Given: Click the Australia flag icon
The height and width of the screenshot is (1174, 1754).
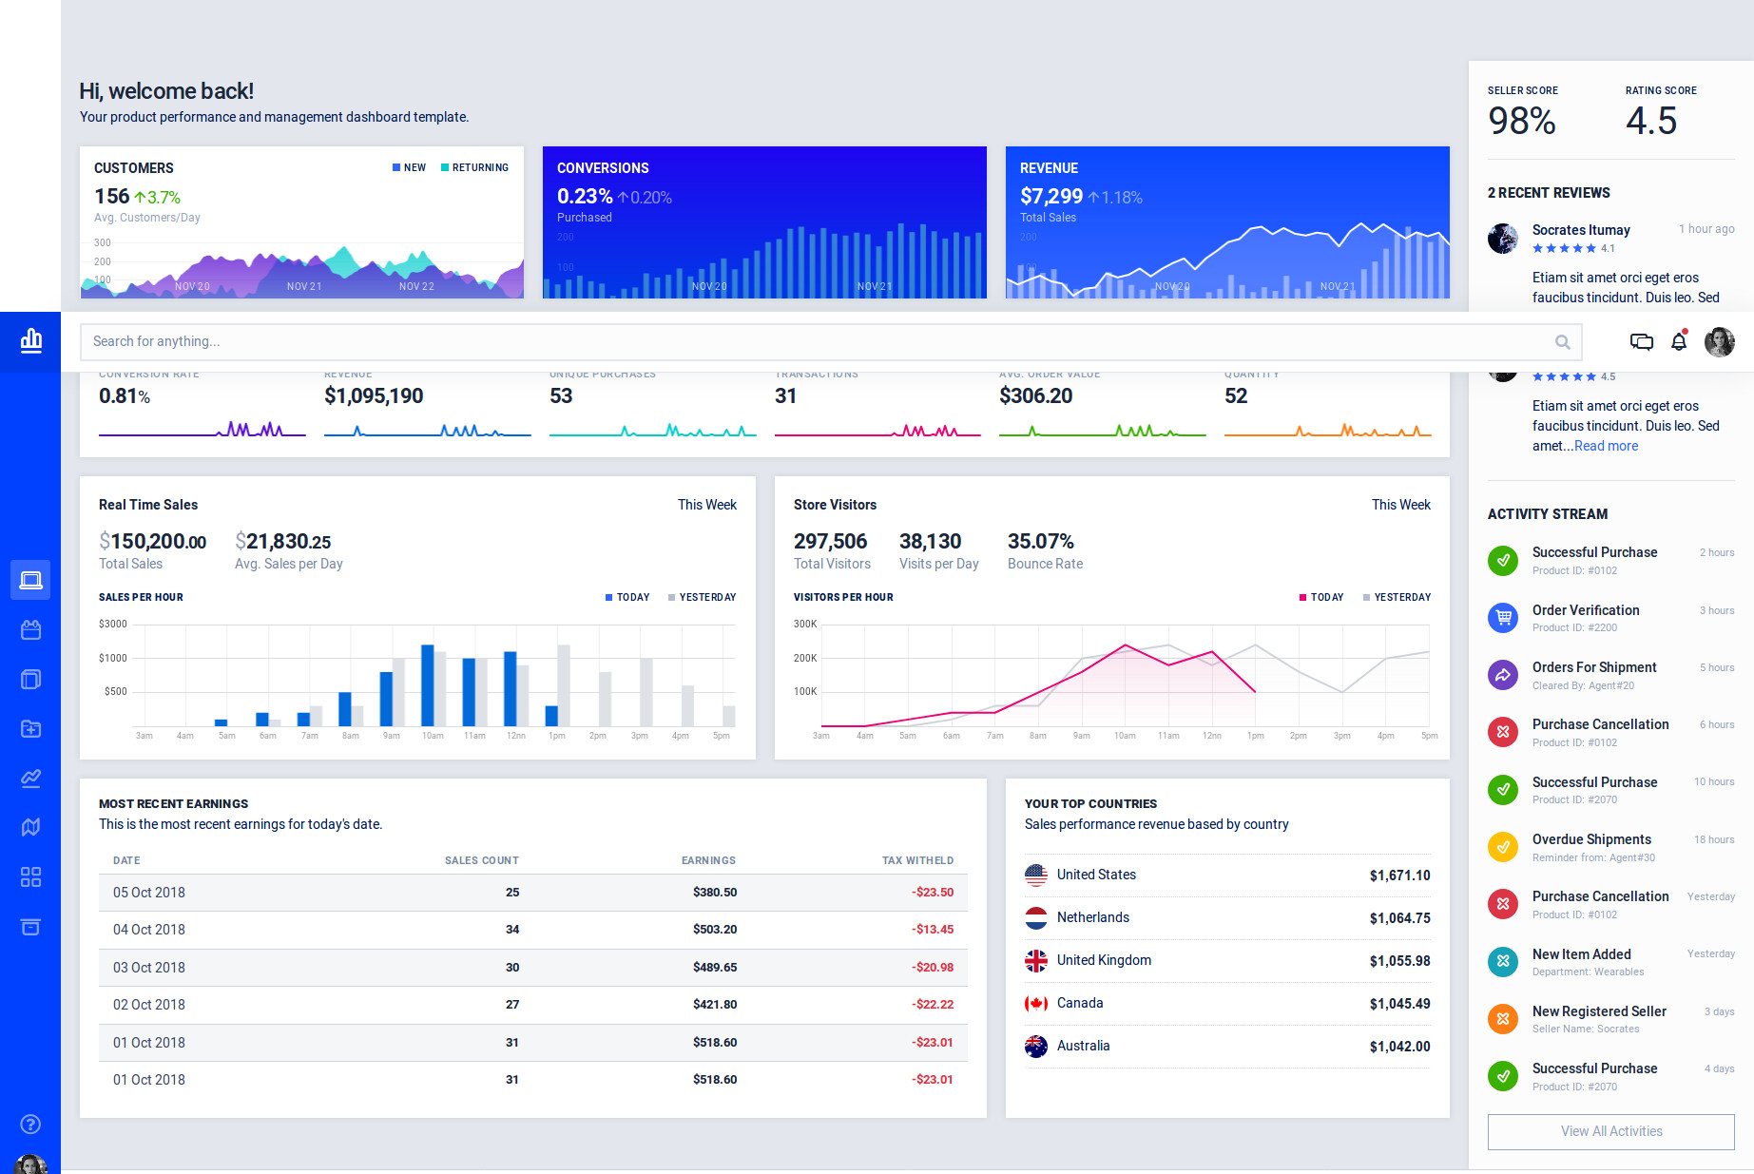Looking at the screenshot, I should [x=1036, y=1046].
